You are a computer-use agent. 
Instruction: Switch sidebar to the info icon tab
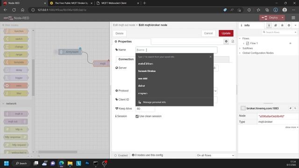pos(269,25)
